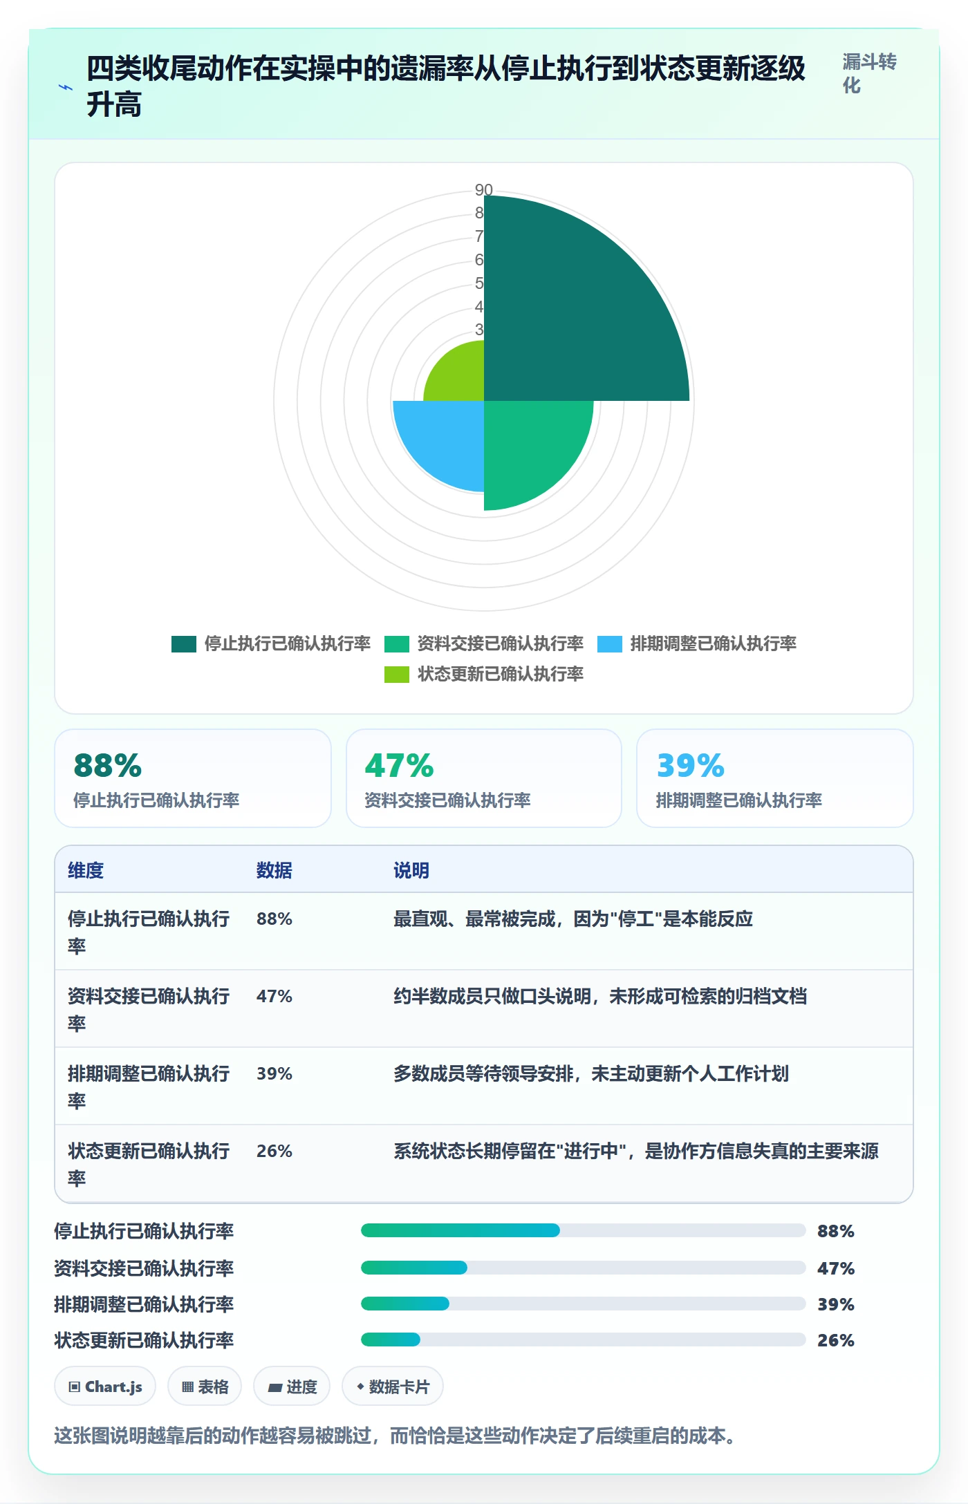968x1504 pixels.
Task: Toggle the 状态更新已确认执行率 legend swatch
Action: click(397, 674)
